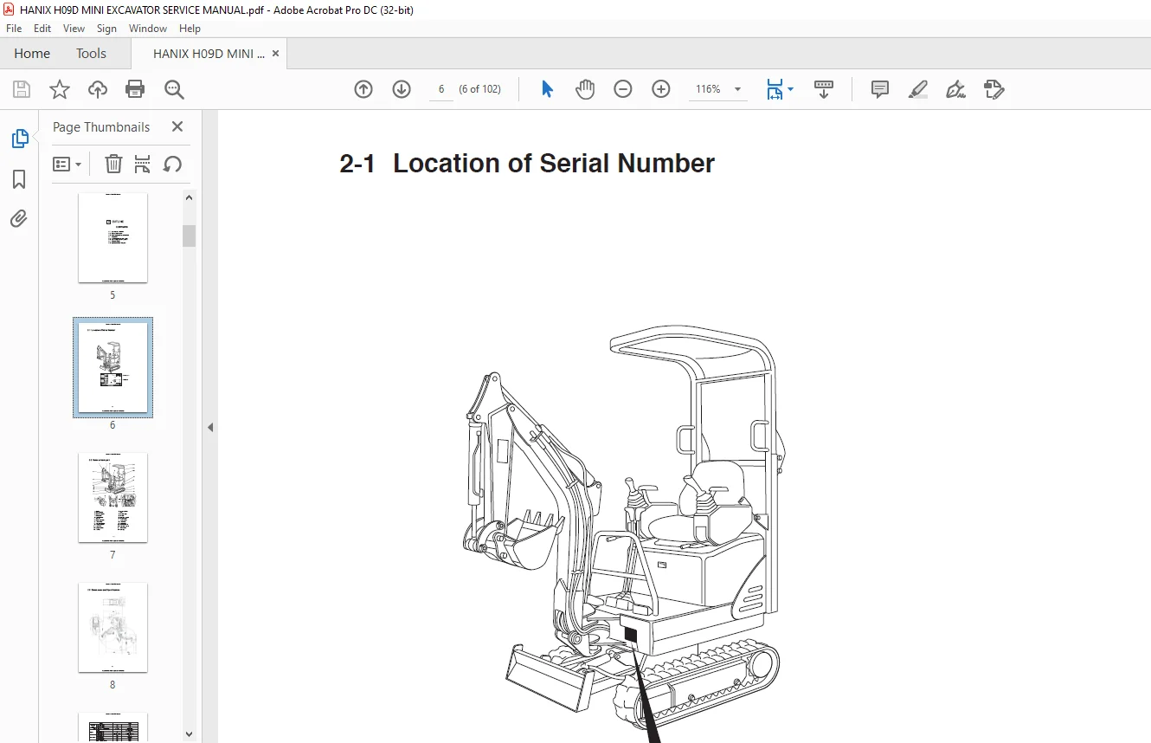1151x743 pixels.
Task: Click the sign document pen icon
Action: coord(955,89)
